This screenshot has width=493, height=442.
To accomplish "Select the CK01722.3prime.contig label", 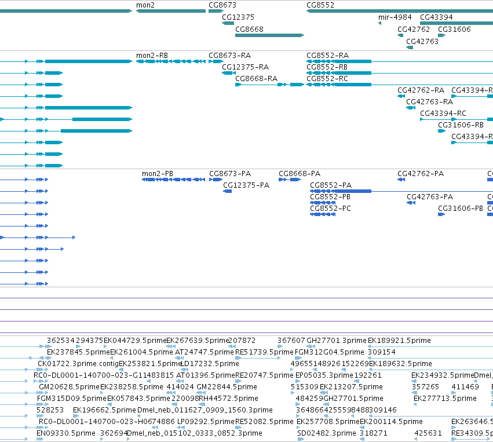I will [x=78, y=364].
